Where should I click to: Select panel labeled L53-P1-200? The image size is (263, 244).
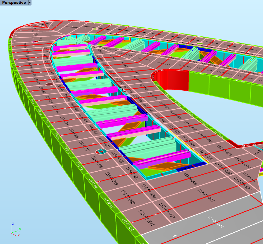point(190,179)
